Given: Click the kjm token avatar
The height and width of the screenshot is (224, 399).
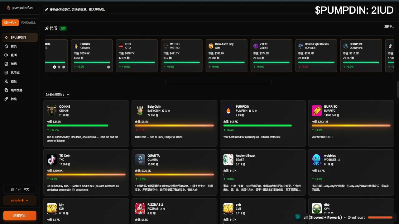Looking at the screenshot, I should [52, 209].
